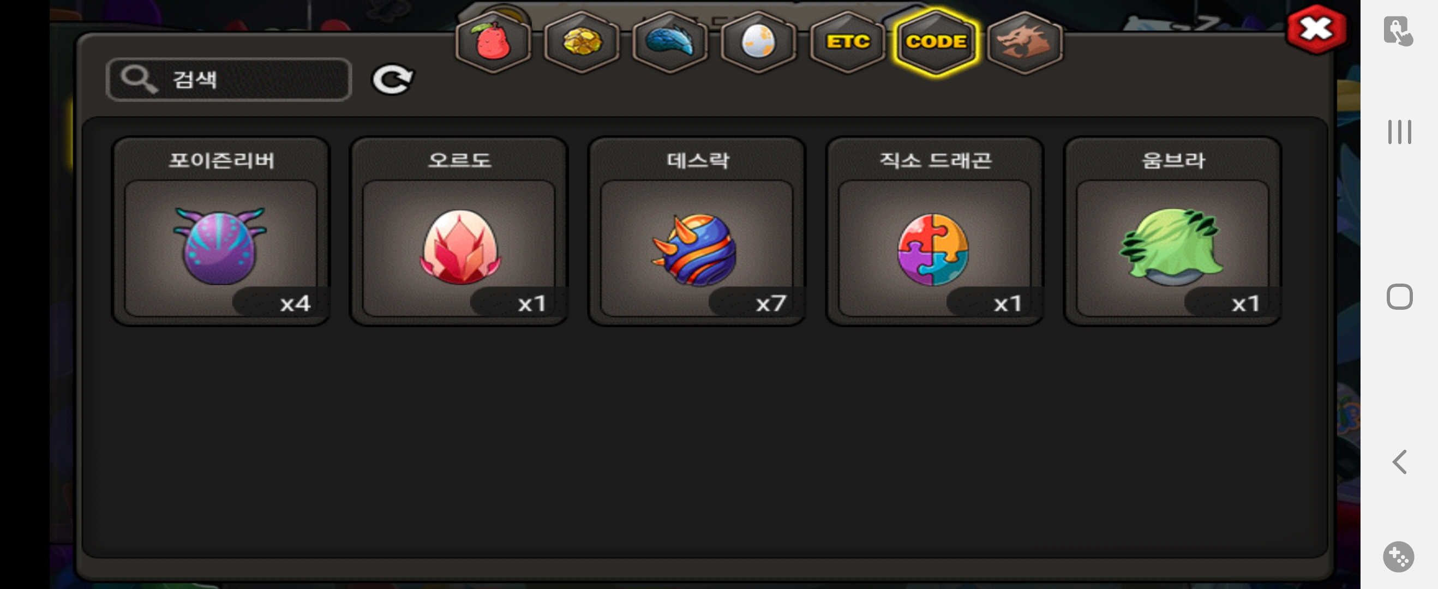Image resolution: width=1438 pixels, height=589 pixels.
Task: Switch to the blue dragon scale tab
Action: tap(670, 42)
